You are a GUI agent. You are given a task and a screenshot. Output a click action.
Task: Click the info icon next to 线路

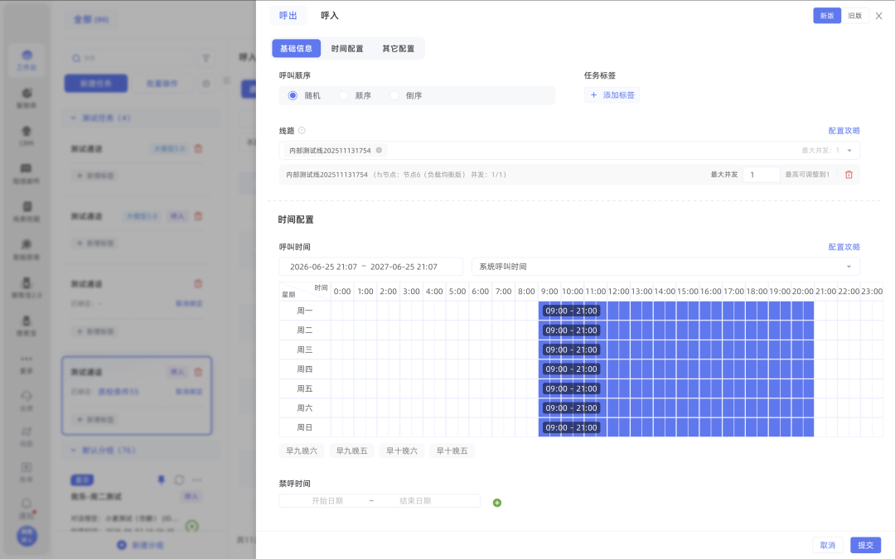point(302,131)
